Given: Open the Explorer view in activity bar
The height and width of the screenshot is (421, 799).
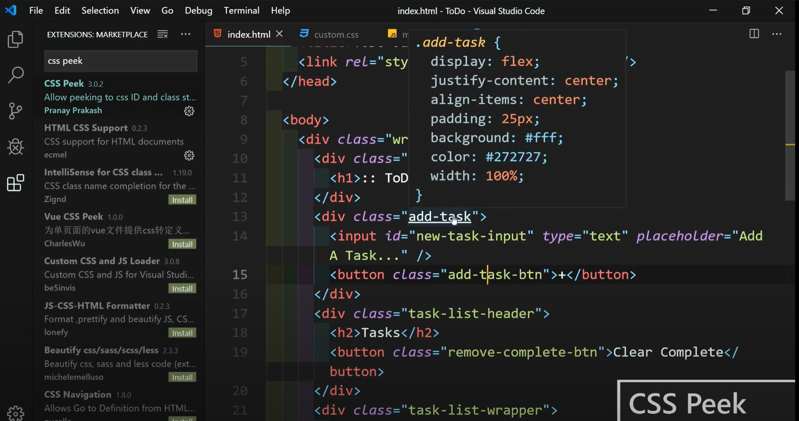Looking at the screenshot, I should click(x=15, y=39).
